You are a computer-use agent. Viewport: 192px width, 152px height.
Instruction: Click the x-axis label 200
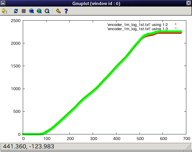click(x=70, y=139)
